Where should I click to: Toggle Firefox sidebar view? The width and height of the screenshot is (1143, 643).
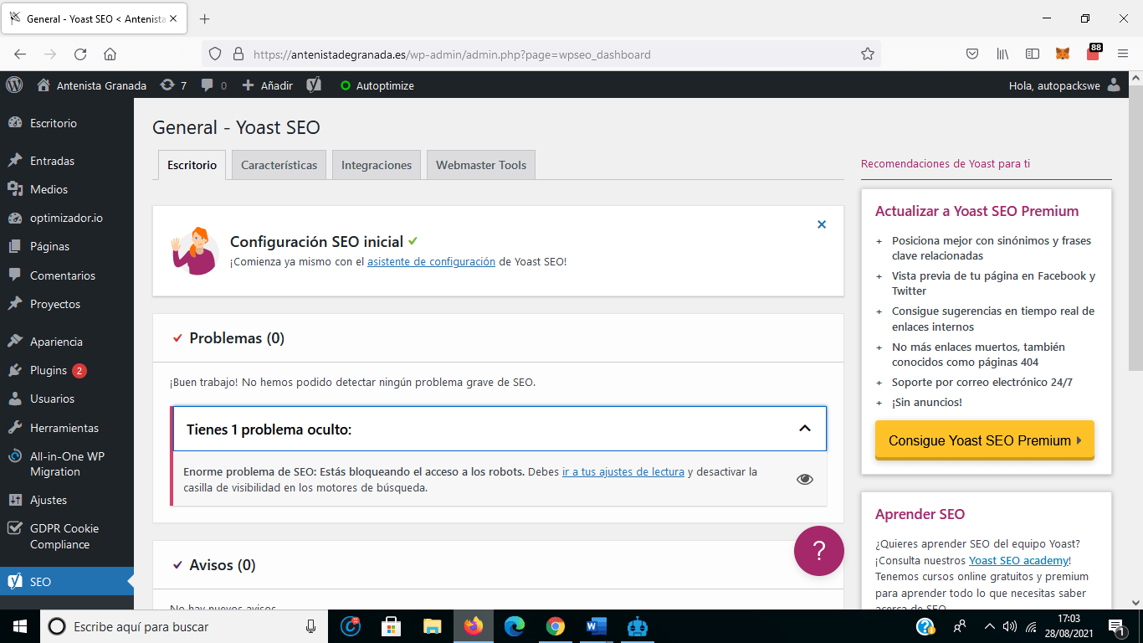pyautogui.click(x=1033, y=54)
